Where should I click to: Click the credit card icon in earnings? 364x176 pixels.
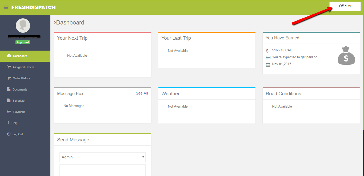click(x=268, y=58)
